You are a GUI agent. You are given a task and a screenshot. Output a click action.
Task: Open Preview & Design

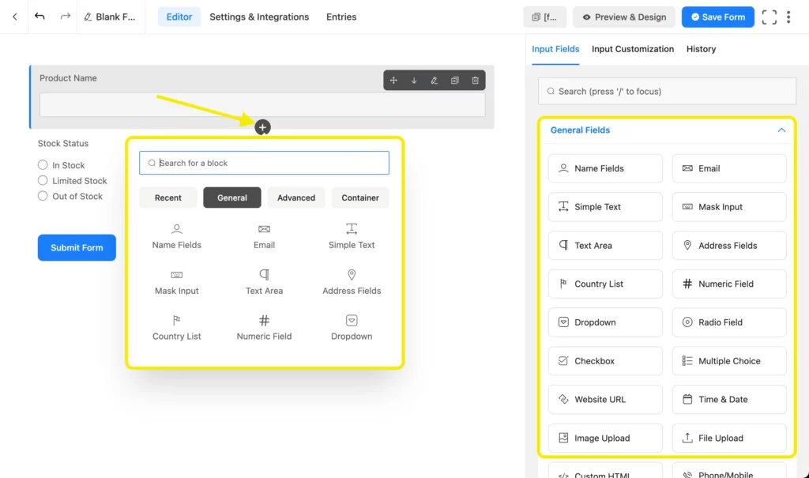tap(624, 17)
